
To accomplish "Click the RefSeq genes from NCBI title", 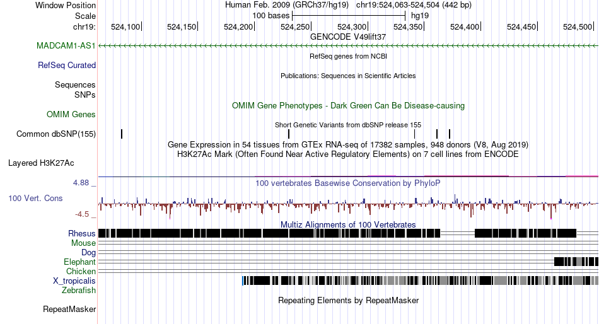I will [x=348, y=56].
